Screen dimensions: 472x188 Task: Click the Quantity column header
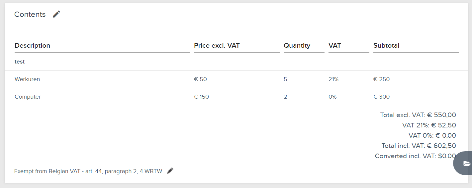(x=297, y=45)
